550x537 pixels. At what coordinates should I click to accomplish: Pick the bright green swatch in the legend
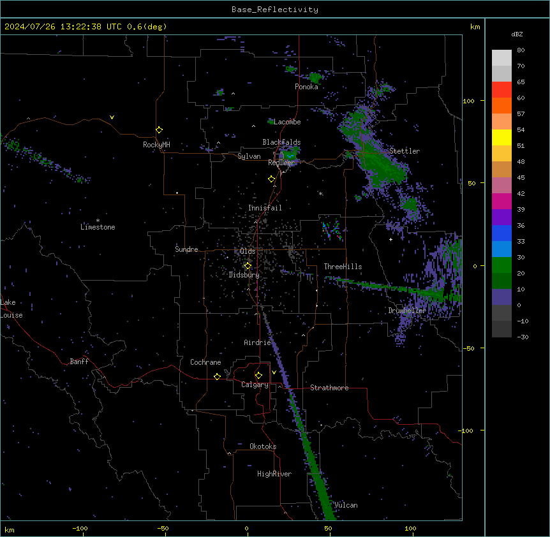[x=502, y=265]
